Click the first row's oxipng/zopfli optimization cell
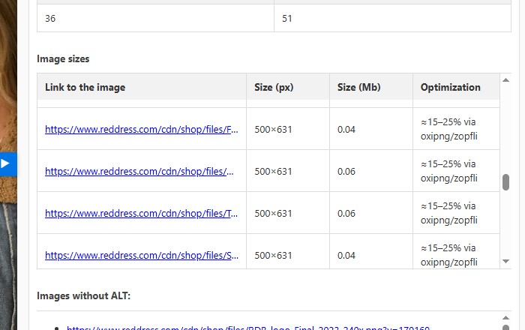Viewport: 525px width, 330px height. [x=448, y=129]
